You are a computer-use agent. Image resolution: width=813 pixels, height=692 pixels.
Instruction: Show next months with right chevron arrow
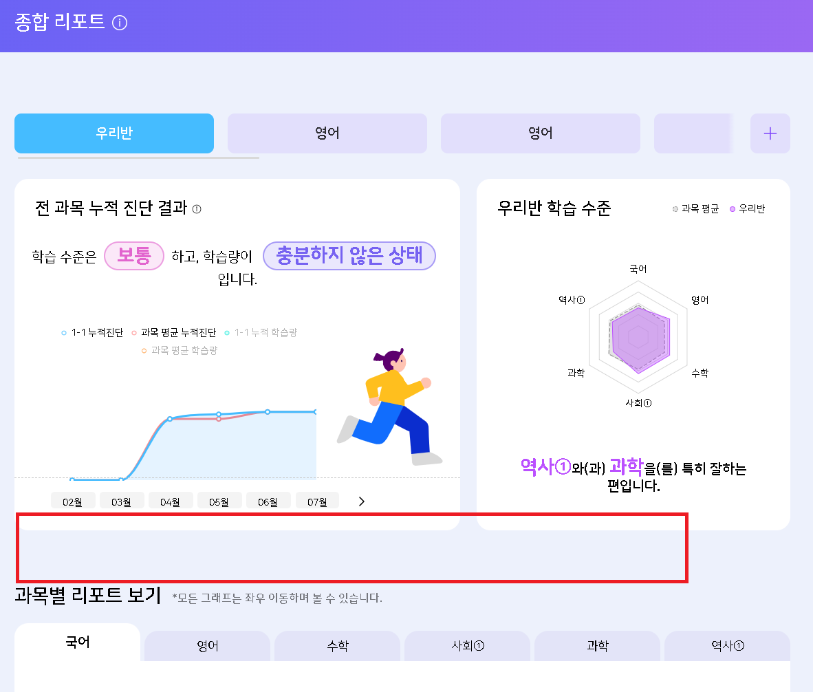pos(361,501)
